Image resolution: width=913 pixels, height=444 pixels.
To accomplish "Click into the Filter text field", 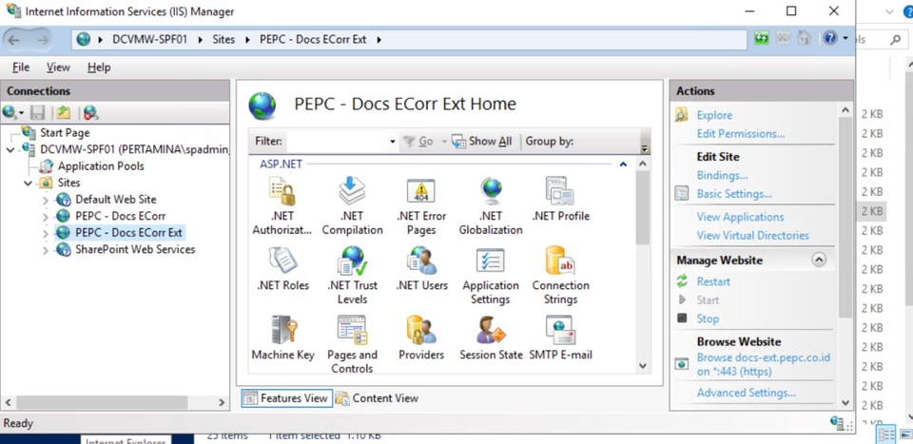I will pos(337,142).
